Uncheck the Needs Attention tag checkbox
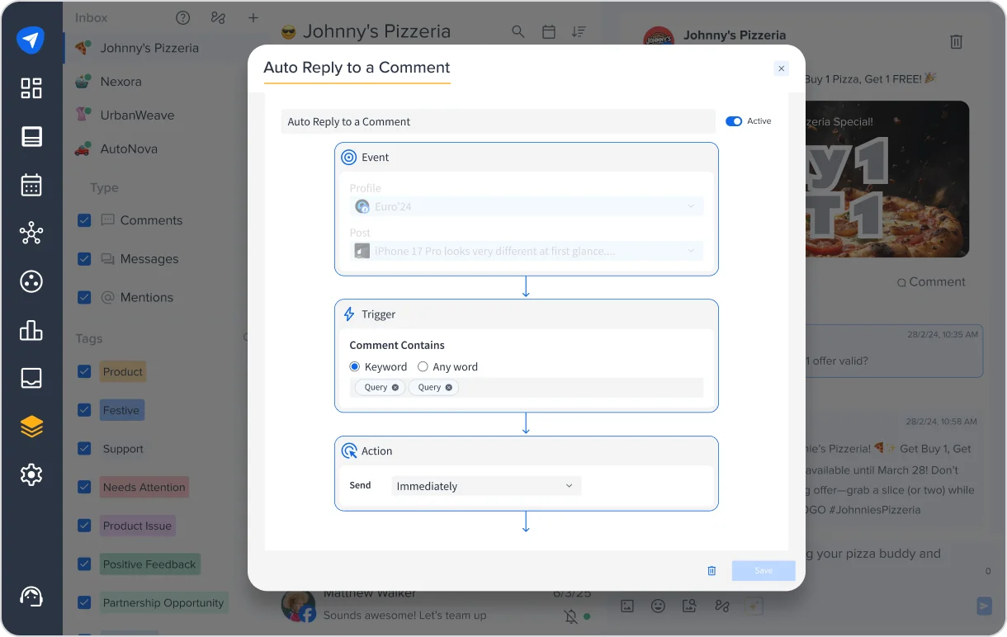Screen dimensions: 1007x637 (x=84, y=487)
